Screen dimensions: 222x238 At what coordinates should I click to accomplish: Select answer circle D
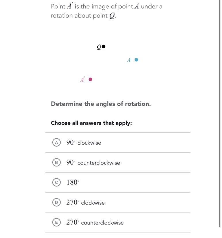[x=56, y=202]
